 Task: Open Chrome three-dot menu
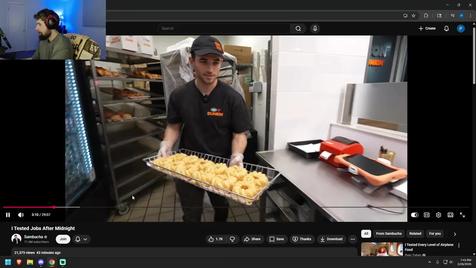pos(470,16)
